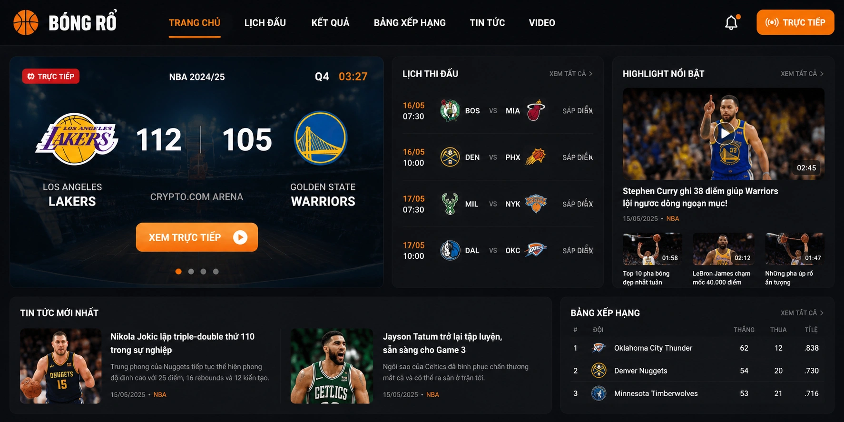The image size is (844, 422).
Task: Click the NBA 2024/25 league label
Action: tap(197, 77)
